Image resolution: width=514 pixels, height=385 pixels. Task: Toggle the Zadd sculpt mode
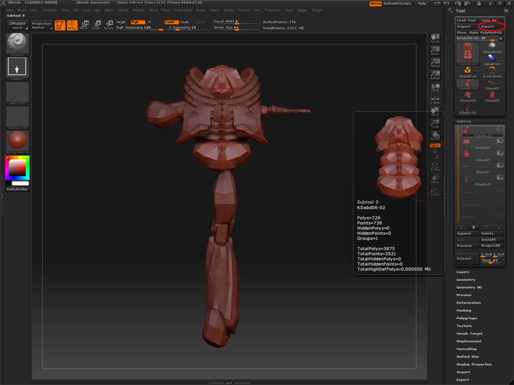(x=170, y=22)
